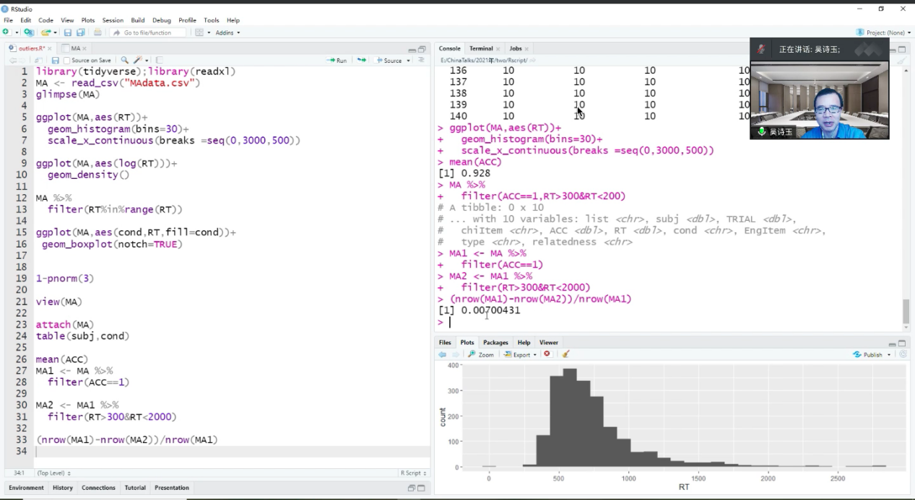Click the re-run previous code icon

[361, 61]
